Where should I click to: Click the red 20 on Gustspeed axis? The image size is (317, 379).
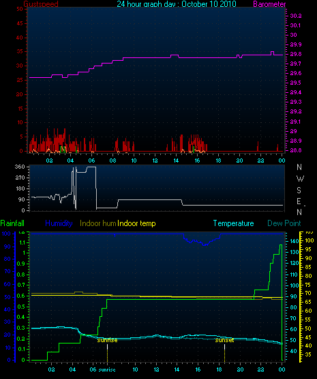click(x=20, y=94)
